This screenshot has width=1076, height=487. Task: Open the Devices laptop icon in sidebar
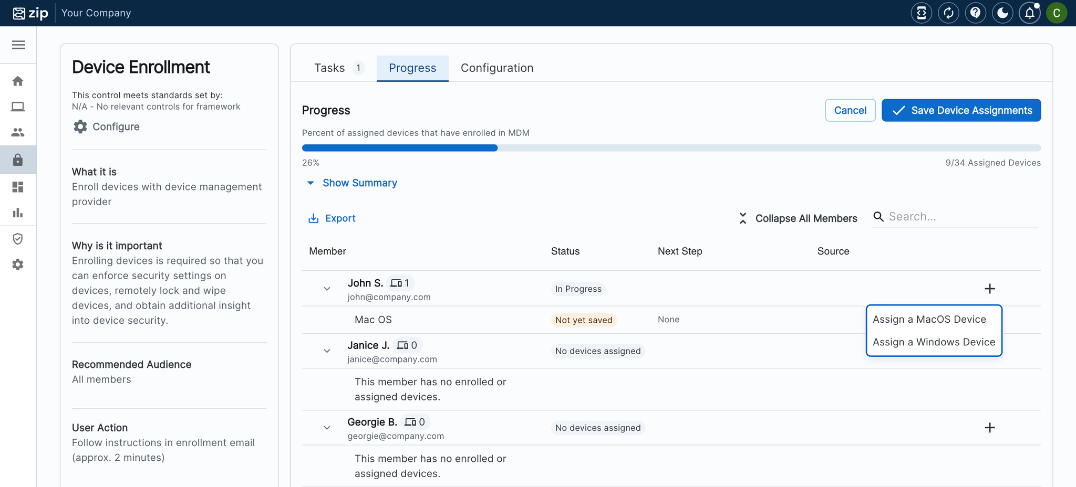[18, 107]
